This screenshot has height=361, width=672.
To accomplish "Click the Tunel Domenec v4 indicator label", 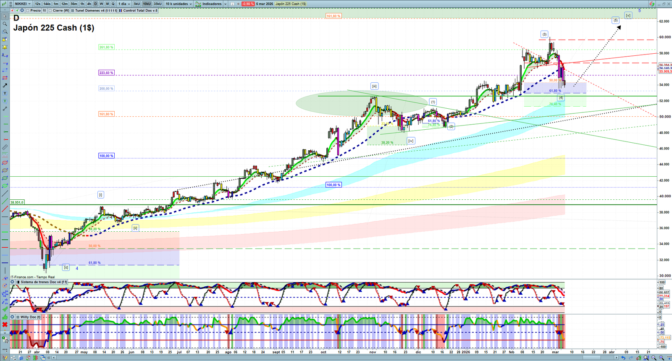I will 96,10.
